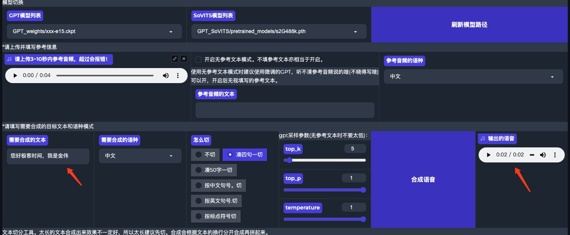Click the 参考音频的文本 input field
The width and height of the screenshot is (570, 235).
point(285,110)
